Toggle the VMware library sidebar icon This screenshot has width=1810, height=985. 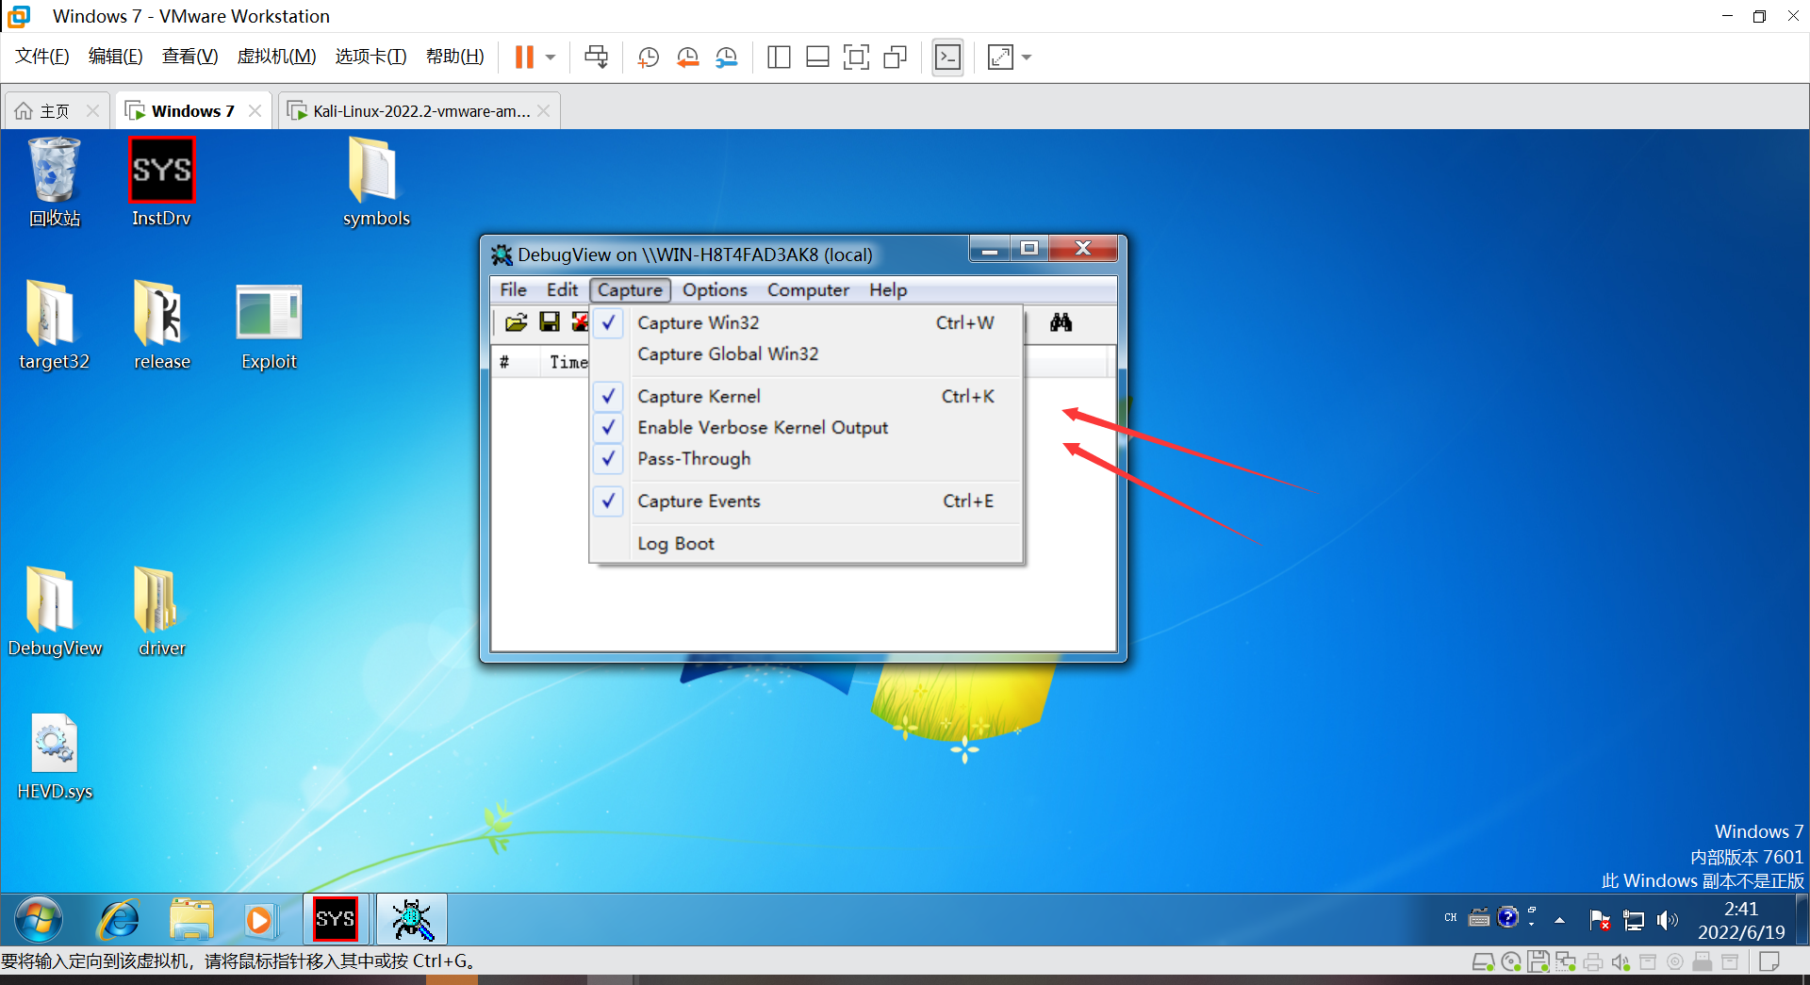click(779, 57)
